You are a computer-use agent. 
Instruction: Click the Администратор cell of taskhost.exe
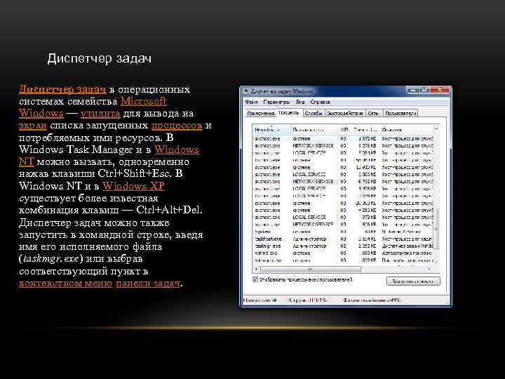pos(309,239)
